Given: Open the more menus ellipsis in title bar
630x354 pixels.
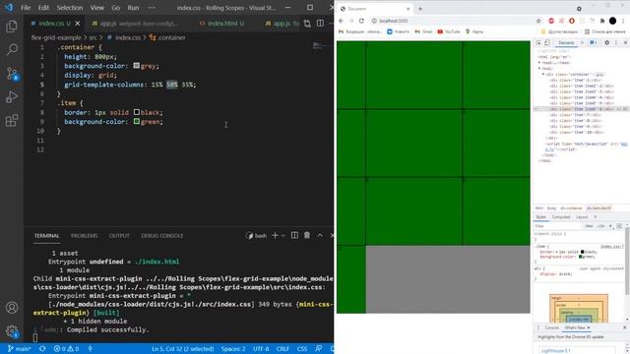Looking at the screenshot, I should click(x=152, y=8).
